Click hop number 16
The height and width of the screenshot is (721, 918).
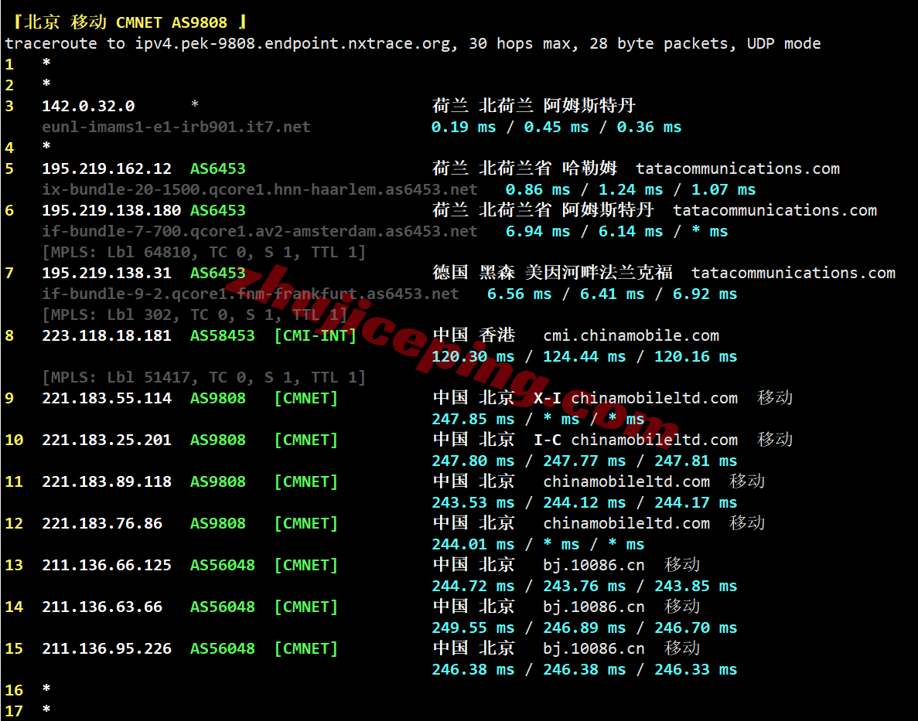tap(13, 691)
